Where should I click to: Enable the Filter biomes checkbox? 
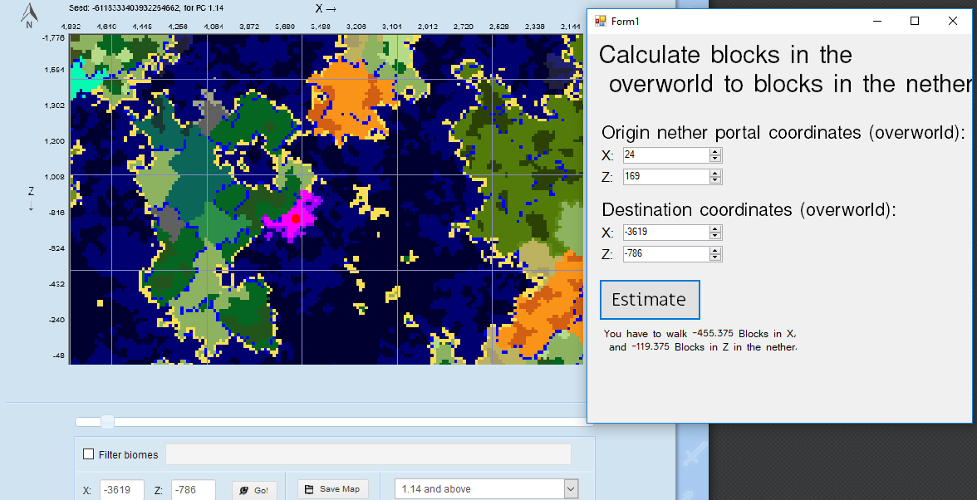pyautogui.click(x=88, y=454)
